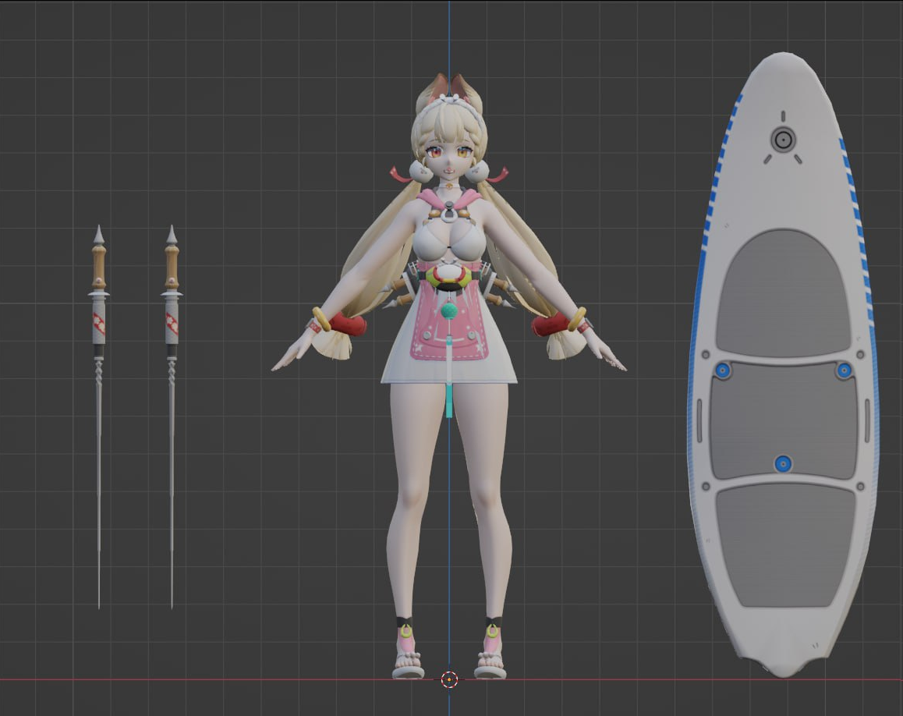Select the wooden handle of the left dagger

[x=98, y=267]
